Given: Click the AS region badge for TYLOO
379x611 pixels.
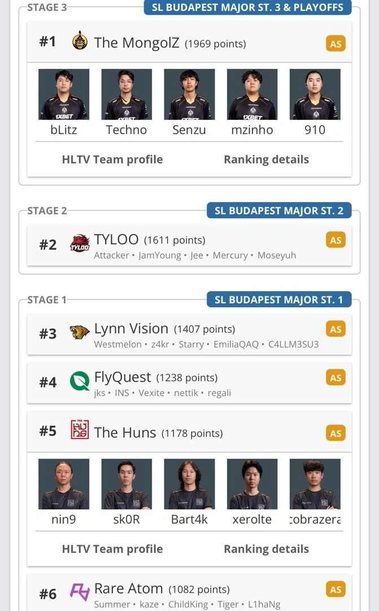Looking at the screenshot, I should [336, 240].
